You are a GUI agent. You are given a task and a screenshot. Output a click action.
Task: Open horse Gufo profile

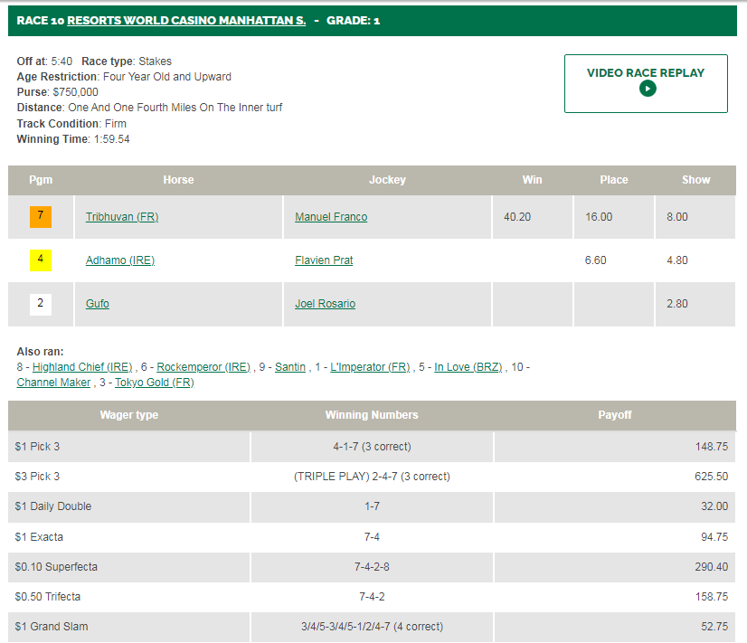pos(98,304)
